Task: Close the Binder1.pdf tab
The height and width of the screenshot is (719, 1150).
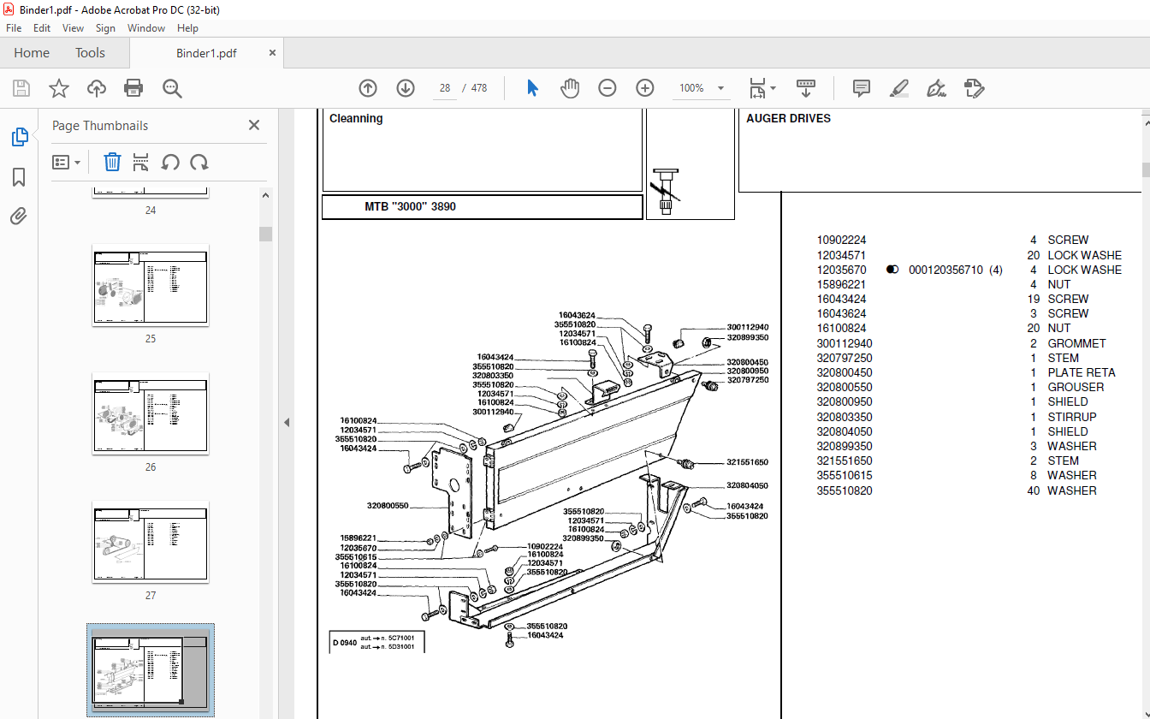Action: point(272,53)
